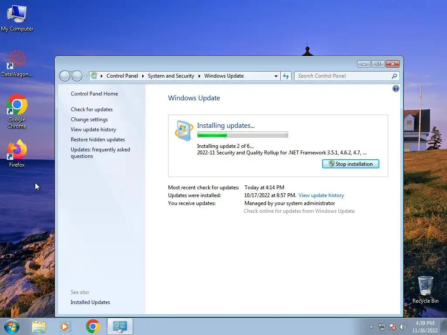447x335 pixels.
Task: Click the Back navigation arrow
Action: pos(65,76)
